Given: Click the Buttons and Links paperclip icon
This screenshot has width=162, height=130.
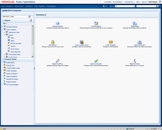Looking at the screenshot, I should click(9, 43).
